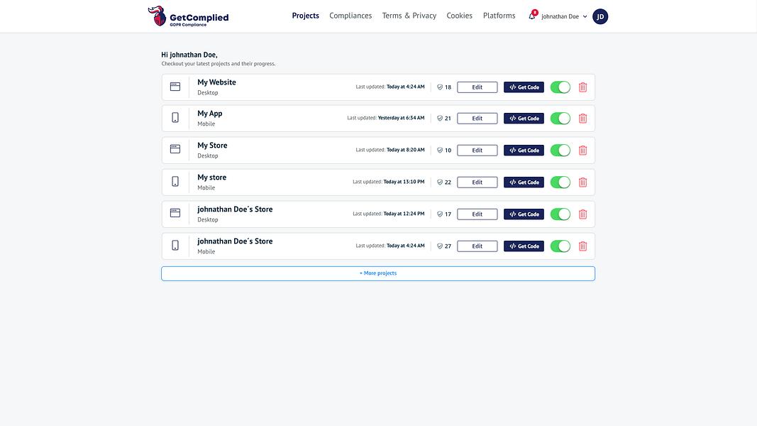Get Code for My Store desktop project

pyautogui.click(x=524, y=151)
